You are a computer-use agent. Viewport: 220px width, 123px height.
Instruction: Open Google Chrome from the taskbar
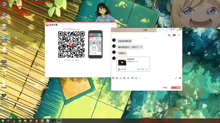click(x=20, y=121)
